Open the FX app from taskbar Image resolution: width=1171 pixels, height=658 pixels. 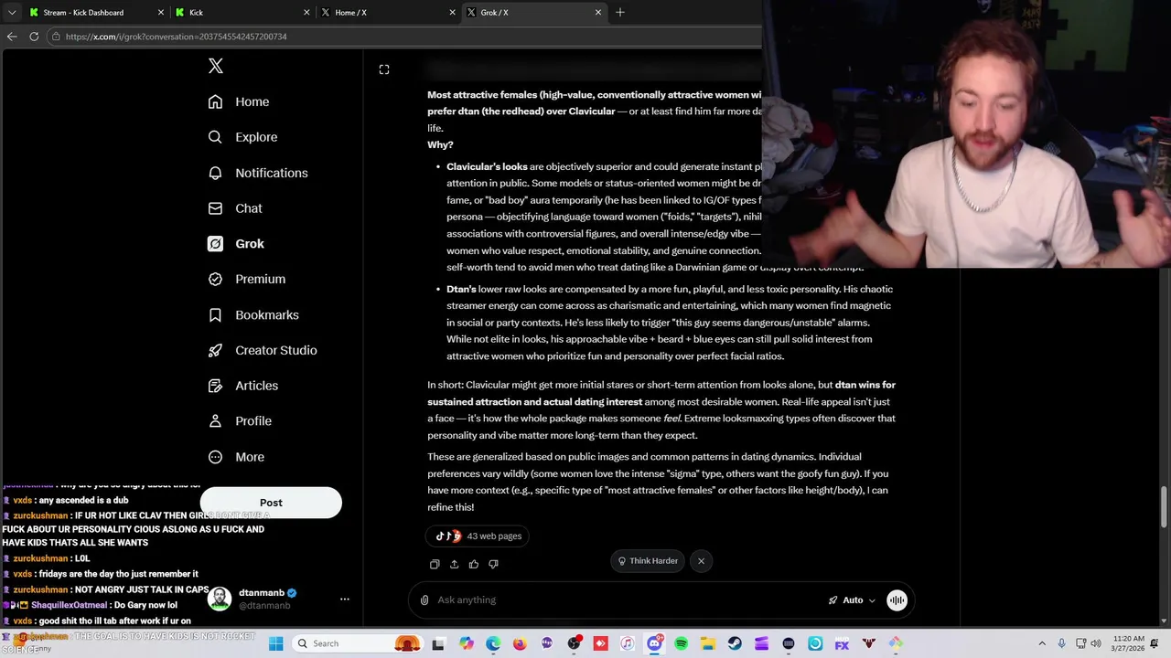tap(842, 643)
